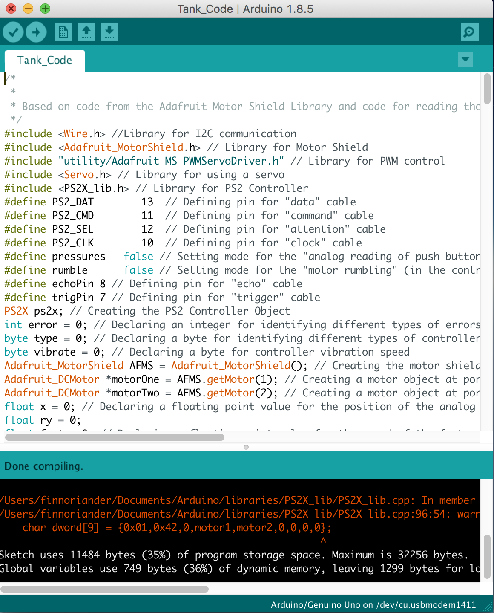Open the tab menu dropdown arrow
Image resolution: width=494 pixels, height=613 pixels.
pyautogui.click(x=465, y=59)
